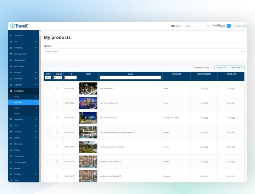Open external link icon for Four Seasons Resort Chiang Mai

(x=123, y=147)
